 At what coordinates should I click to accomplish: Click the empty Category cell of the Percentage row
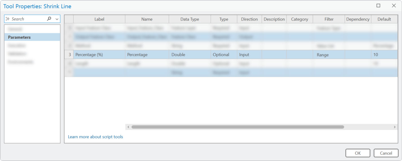300,55
